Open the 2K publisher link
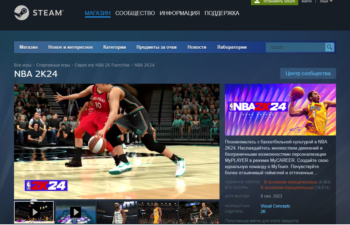 [263, 212]
